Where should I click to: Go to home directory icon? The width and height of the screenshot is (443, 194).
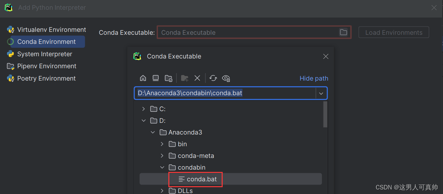point(143,78)
